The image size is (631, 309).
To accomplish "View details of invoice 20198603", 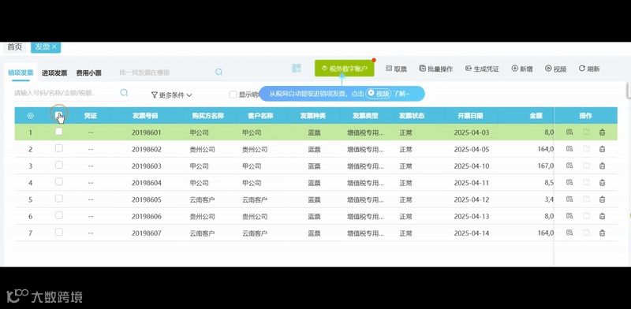I will coord(569,166).
